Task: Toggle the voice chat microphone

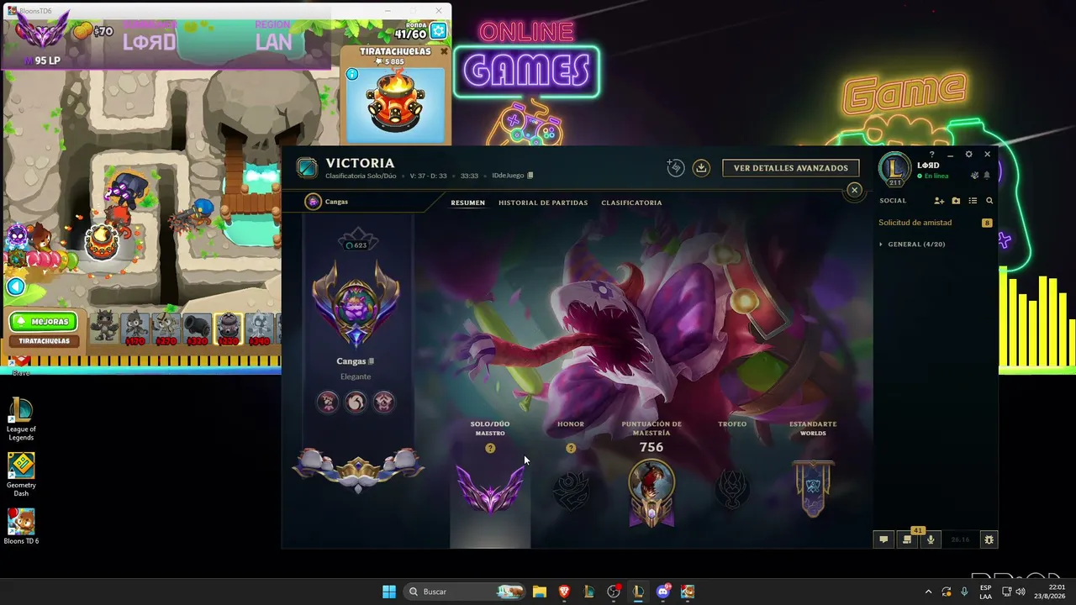Action: (931, 539)
